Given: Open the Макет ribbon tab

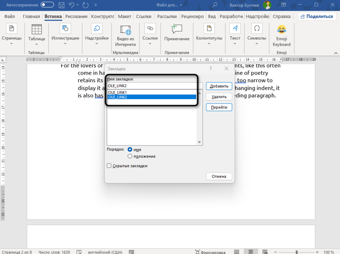Looking at the screenshot, I should [125, 17].
